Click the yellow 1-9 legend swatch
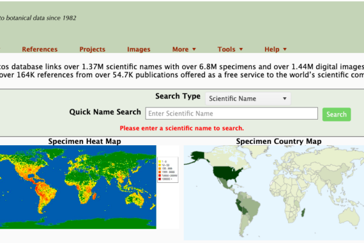 click(158, 162)
